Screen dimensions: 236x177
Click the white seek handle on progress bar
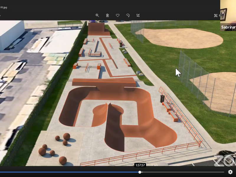point(140,172)
